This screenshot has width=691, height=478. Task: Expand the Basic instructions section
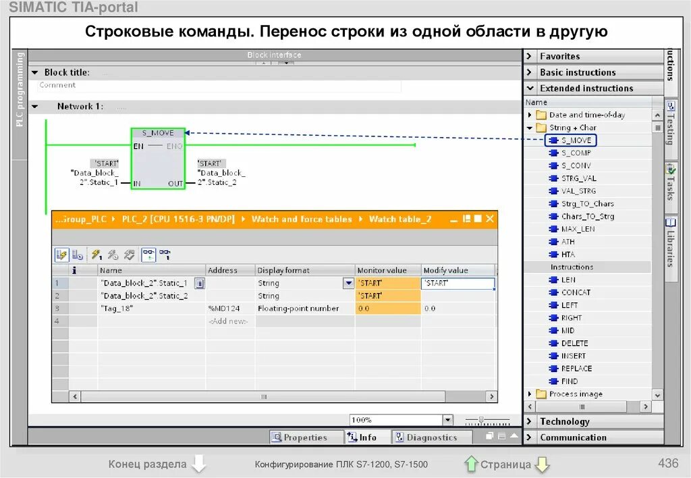click(530, 72)
